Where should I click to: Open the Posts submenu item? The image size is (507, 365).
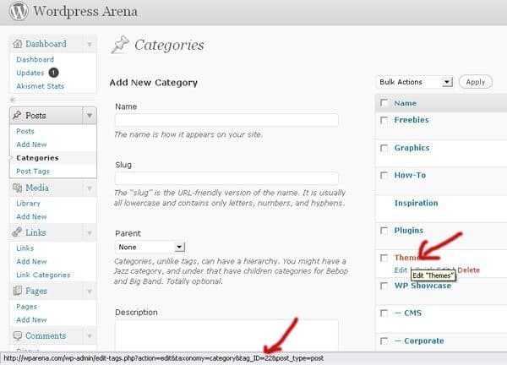25,131
